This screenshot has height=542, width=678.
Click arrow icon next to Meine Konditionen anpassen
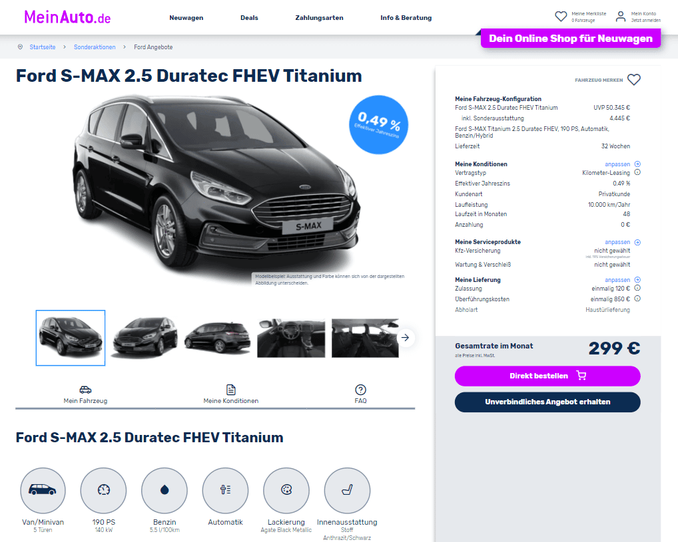[637, 164]
